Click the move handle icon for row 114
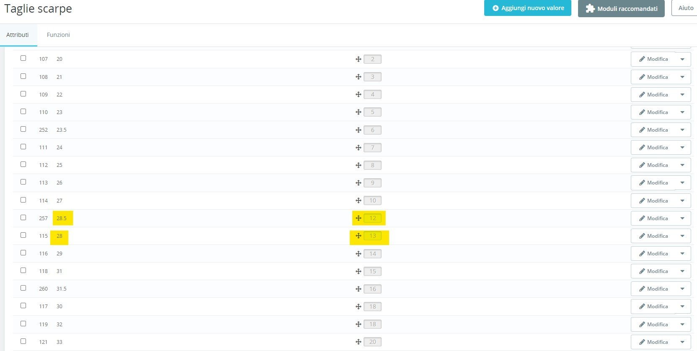The width and height of the screenshot is (697, 351). 358,200
